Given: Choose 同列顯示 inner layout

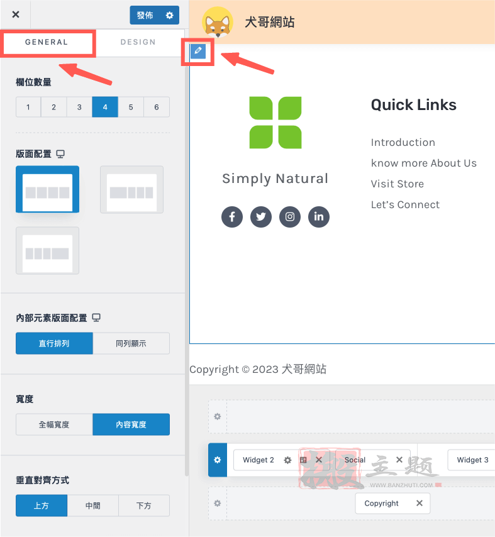Looking at the screenshot, I should tap(131, 343).
